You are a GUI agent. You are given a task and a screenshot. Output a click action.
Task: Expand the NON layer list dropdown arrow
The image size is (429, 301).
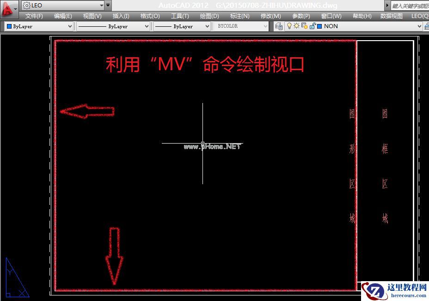click(x=419, y=26)
